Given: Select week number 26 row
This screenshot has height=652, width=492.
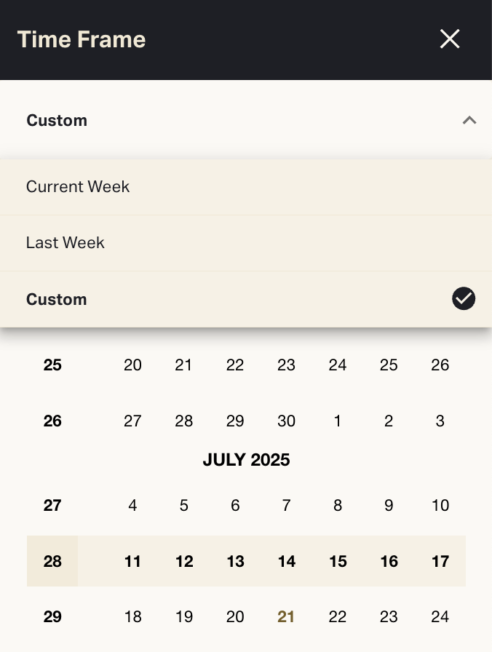Looking at the screenshot, I should (52, 421).
